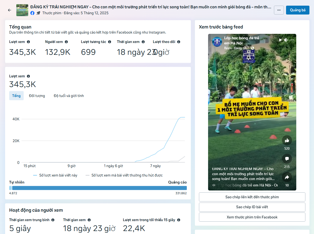Click the share arrow icon on the reel preview

click(287, 177)
